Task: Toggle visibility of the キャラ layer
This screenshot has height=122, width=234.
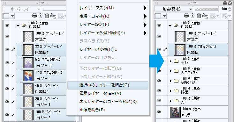Action: coord(159,112)
